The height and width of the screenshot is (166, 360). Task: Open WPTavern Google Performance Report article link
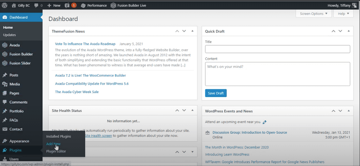pos(265,162)
